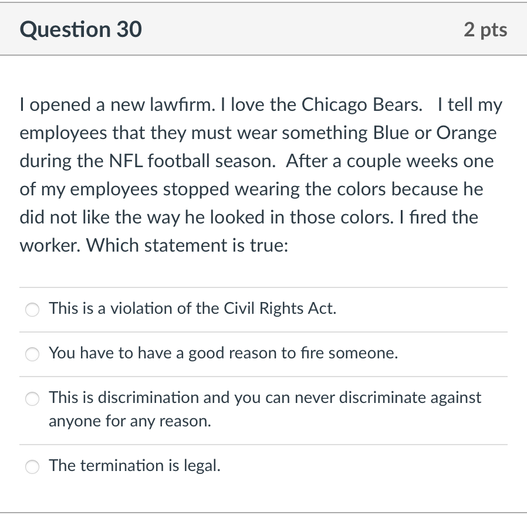Click the words "Blue or Orange" in the prompt
This screenshot has width=527, height=515.
click(435, 133)
